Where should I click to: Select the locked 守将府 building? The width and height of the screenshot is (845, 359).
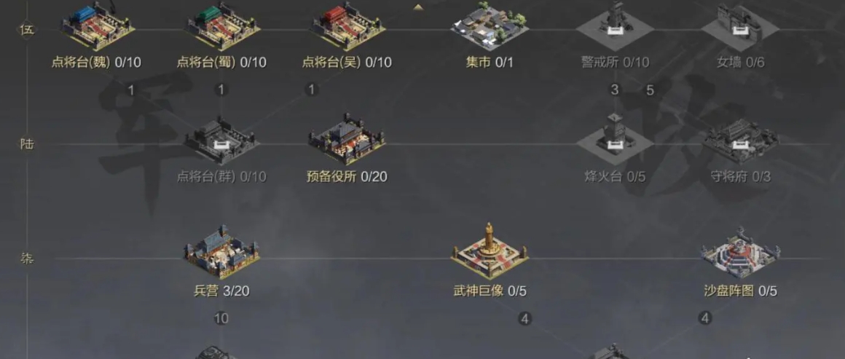(x=740, y=141)
